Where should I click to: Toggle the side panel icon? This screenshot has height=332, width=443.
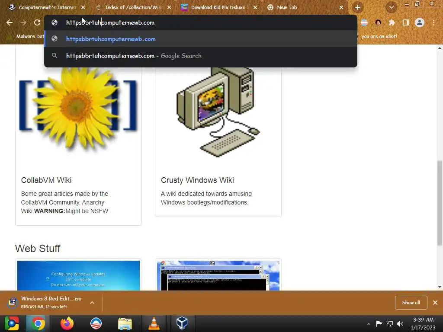[405, 22]
